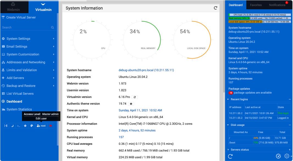Click the system hostname link
This screenshot has width=293, height=161.
pyautogui.click(x=146, y=70)
